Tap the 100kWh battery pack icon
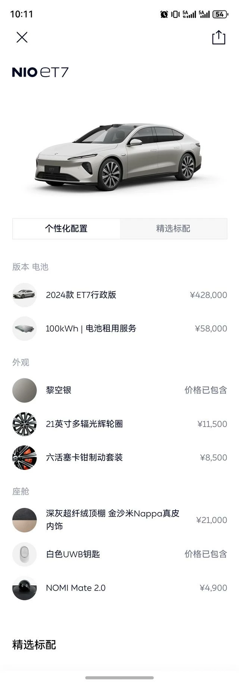The width and height of the screenshot is (239, 683). coord(25,329)
